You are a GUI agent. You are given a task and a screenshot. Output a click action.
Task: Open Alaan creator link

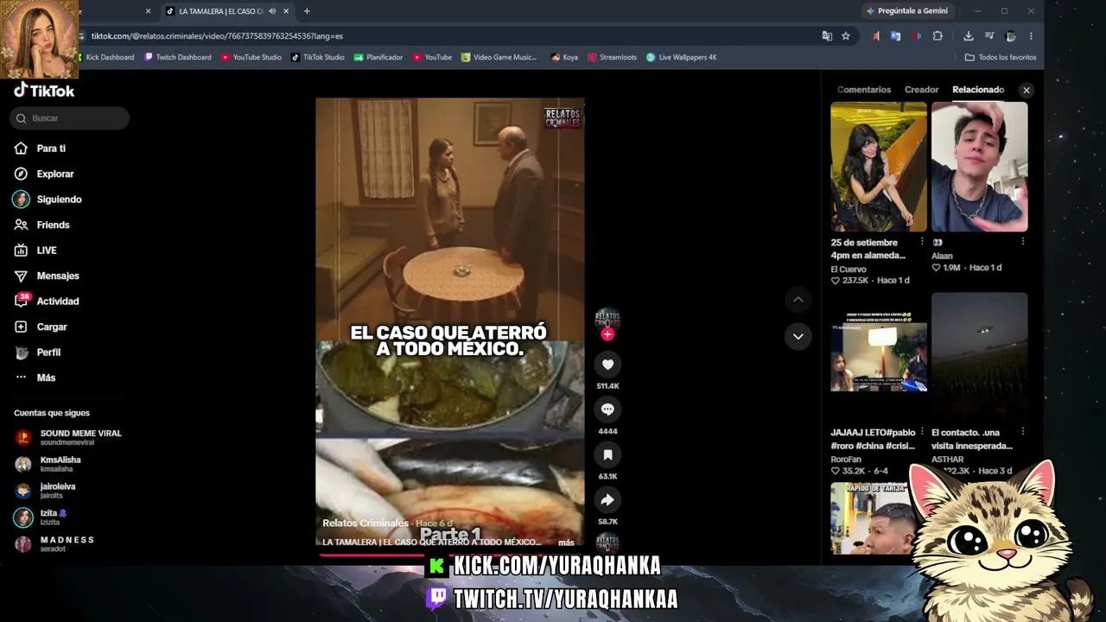(942, 256)
